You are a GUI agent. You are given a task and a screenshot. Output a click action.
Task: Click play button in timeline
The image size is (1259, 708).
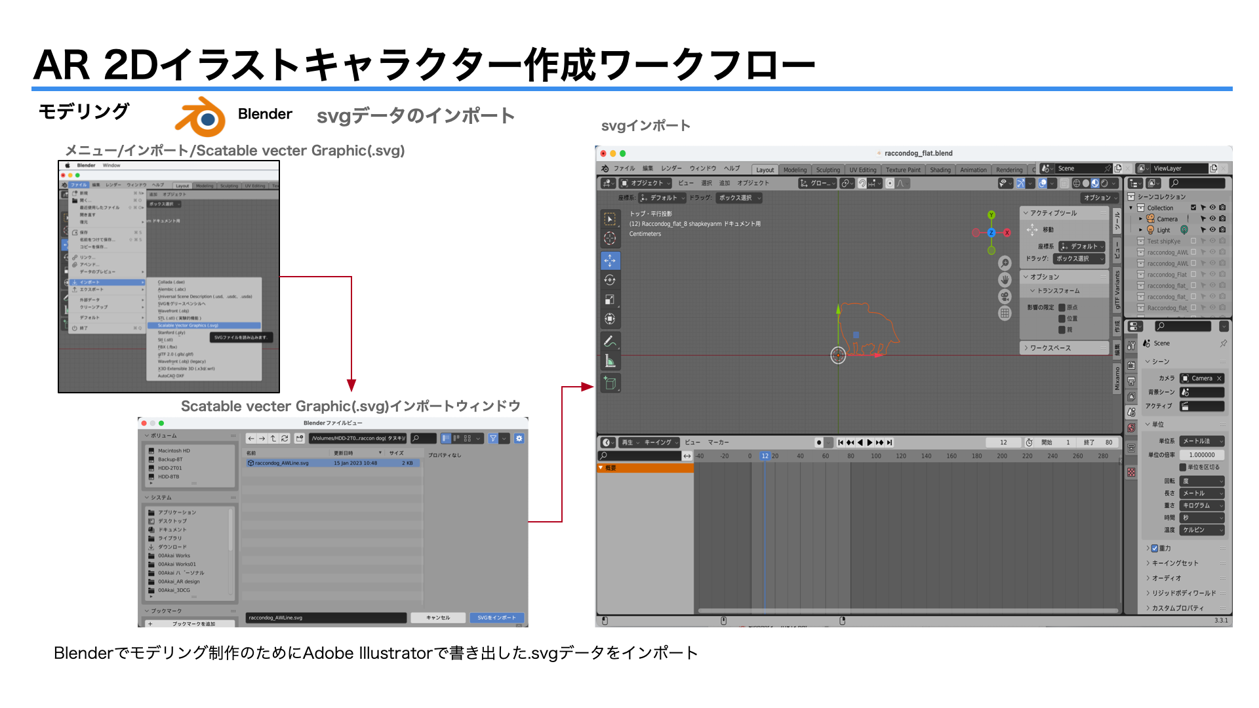870,442
